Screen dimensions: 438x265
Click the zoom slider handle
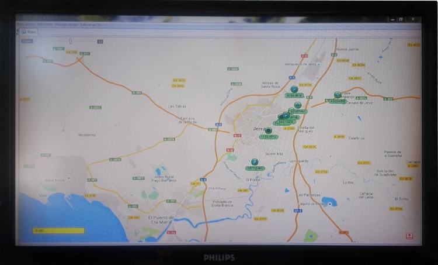(x=71, y=42)
